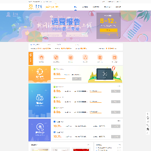
Task: Click gray button in first 10.71 row
Action: click(116, 126)
